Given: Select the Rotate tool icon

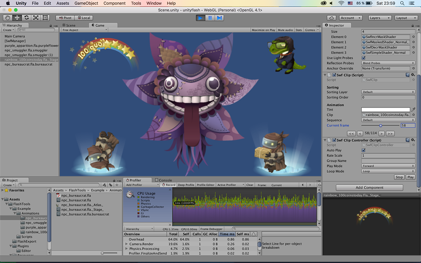Looking at the screenshot, I should point(26,18).
